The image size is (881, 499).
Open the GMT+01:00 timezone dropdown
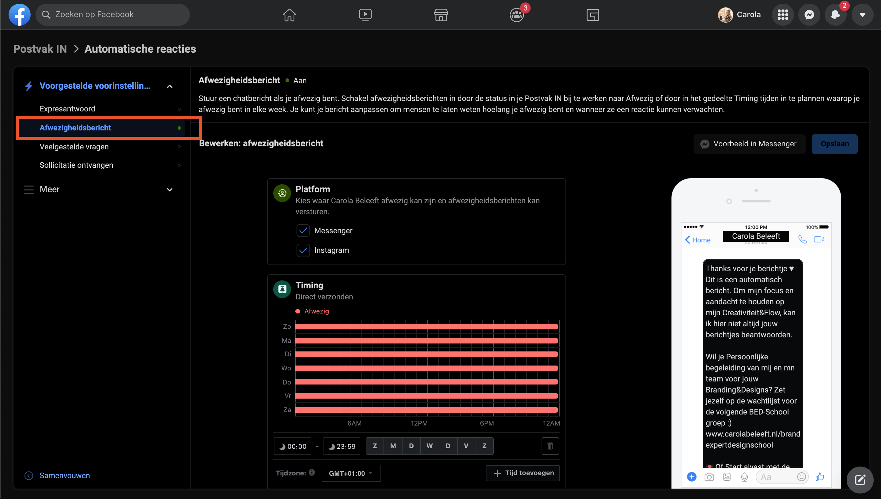click(x=351, y=473)
